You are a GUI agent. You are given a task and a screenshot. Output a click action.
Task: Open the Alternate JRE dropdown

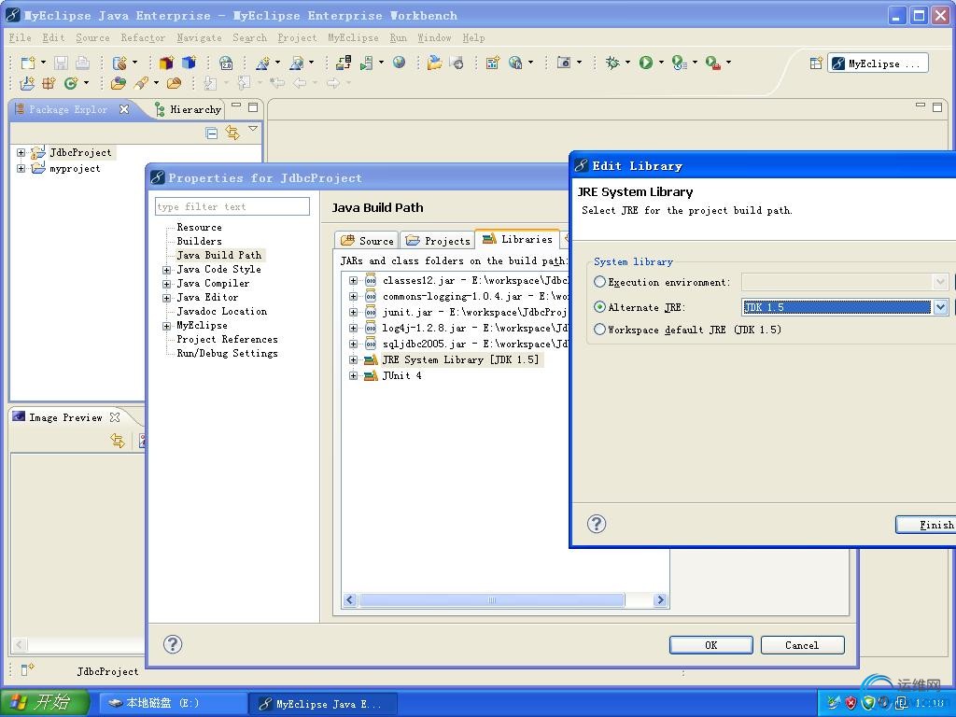(x=940, y=306)
